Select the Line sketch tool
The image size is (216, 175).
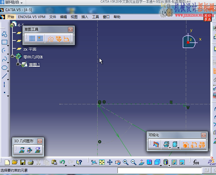click(4, 76)
